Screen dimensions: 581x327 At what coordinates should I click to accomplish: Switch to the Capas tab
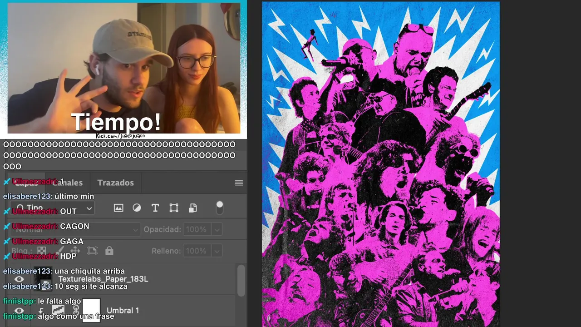(26, 183)
